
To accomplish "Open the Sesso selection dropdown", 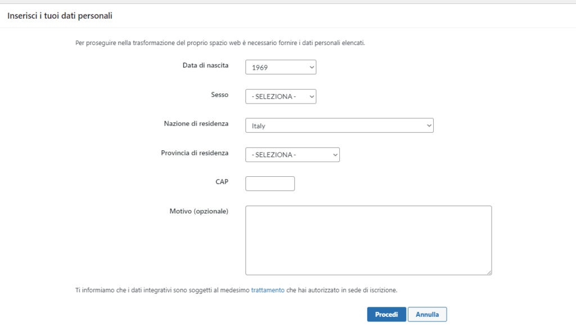I will (x=280, y=96).
